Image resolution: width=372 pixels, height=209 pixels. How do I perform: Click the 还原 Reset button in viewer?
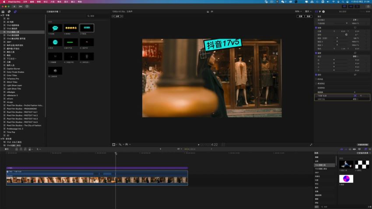coord(301,16)
